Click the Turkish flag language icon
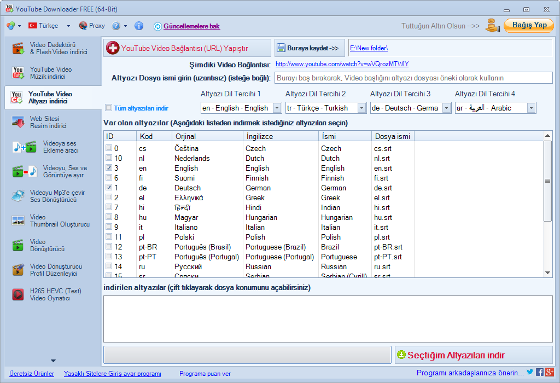560x383 pixels. coord(33,26)
